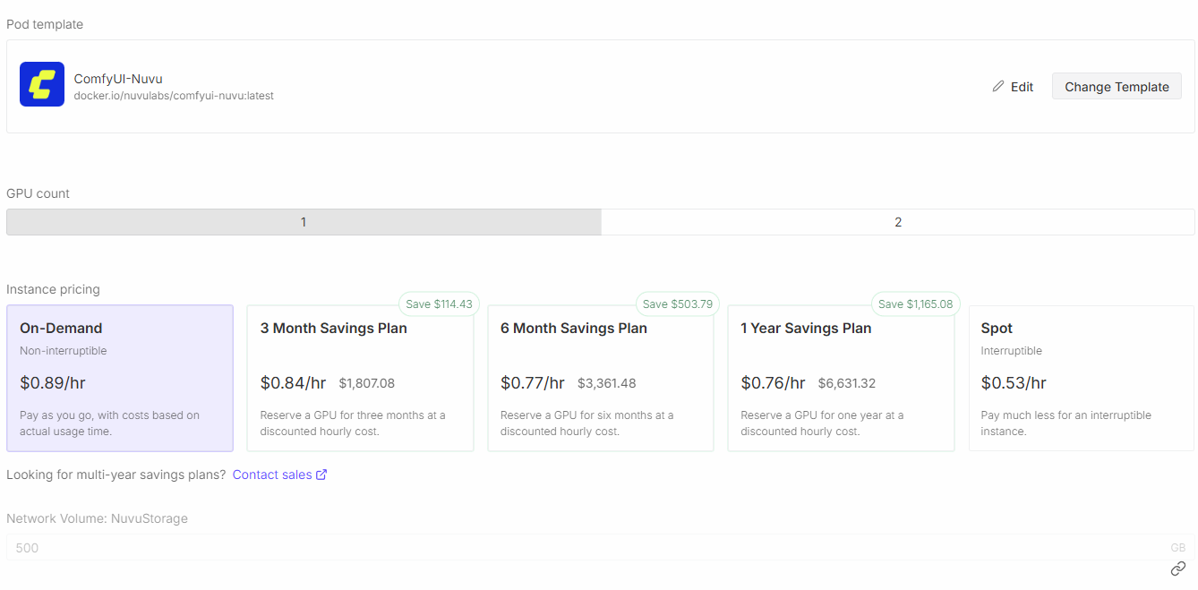Pick the 1 Year Savings Plan
The image size is (1198, 590).
click(841, 378)
